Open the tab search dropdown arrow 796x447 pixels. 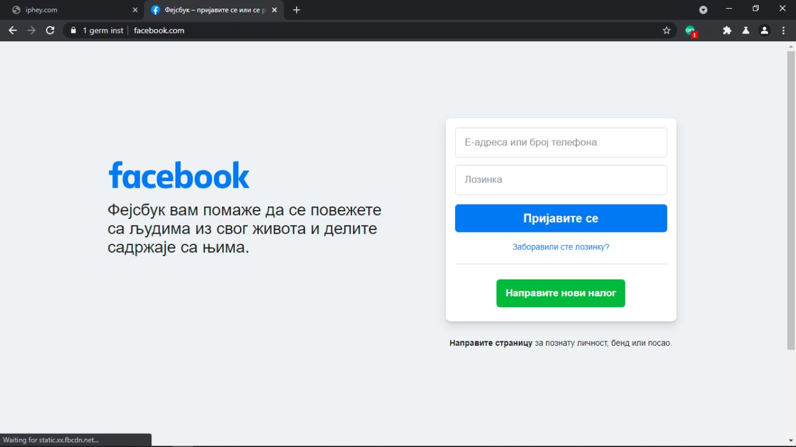click(703, 10)
